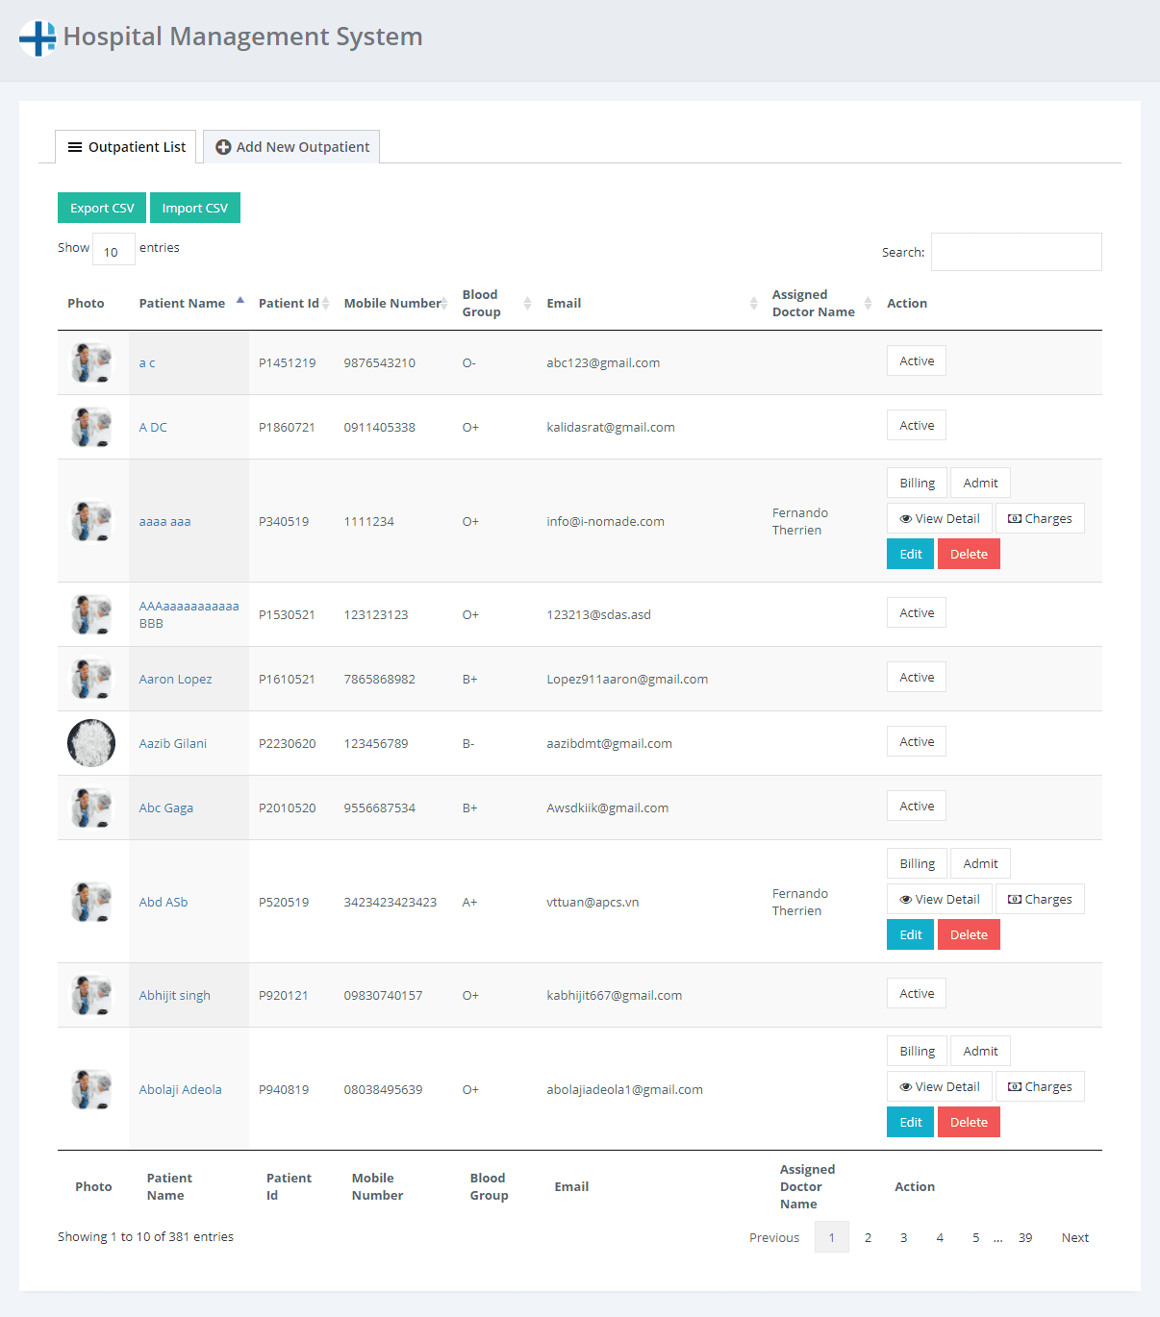
Task: Sort table by Blood Group arrows
Action: pos(527,304)
